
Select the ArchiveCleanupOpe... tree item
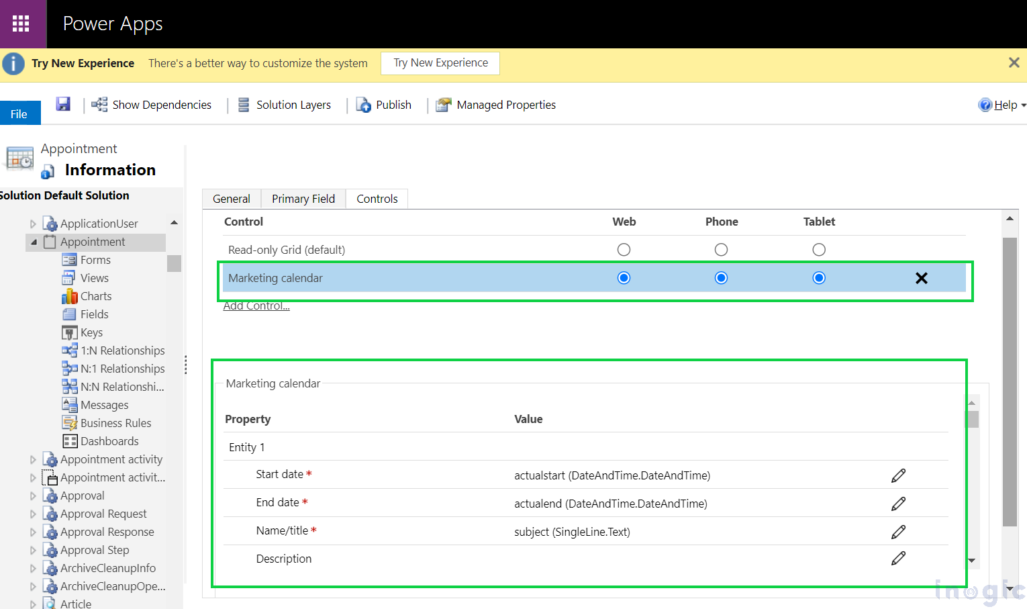click(x=113, y=586)
